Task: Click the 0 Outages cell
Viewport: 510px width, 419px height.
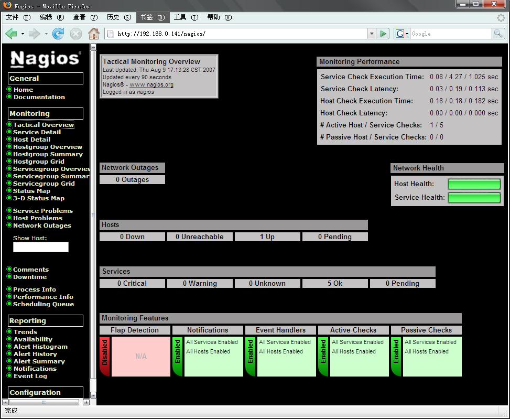Action: pyautogui.click(x=133, y=179)
